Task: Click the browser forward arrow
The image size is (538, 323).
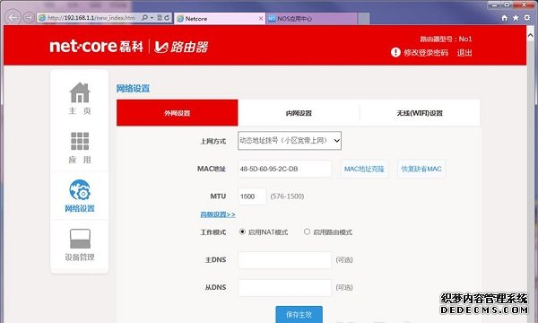Action: pos(29,18)
